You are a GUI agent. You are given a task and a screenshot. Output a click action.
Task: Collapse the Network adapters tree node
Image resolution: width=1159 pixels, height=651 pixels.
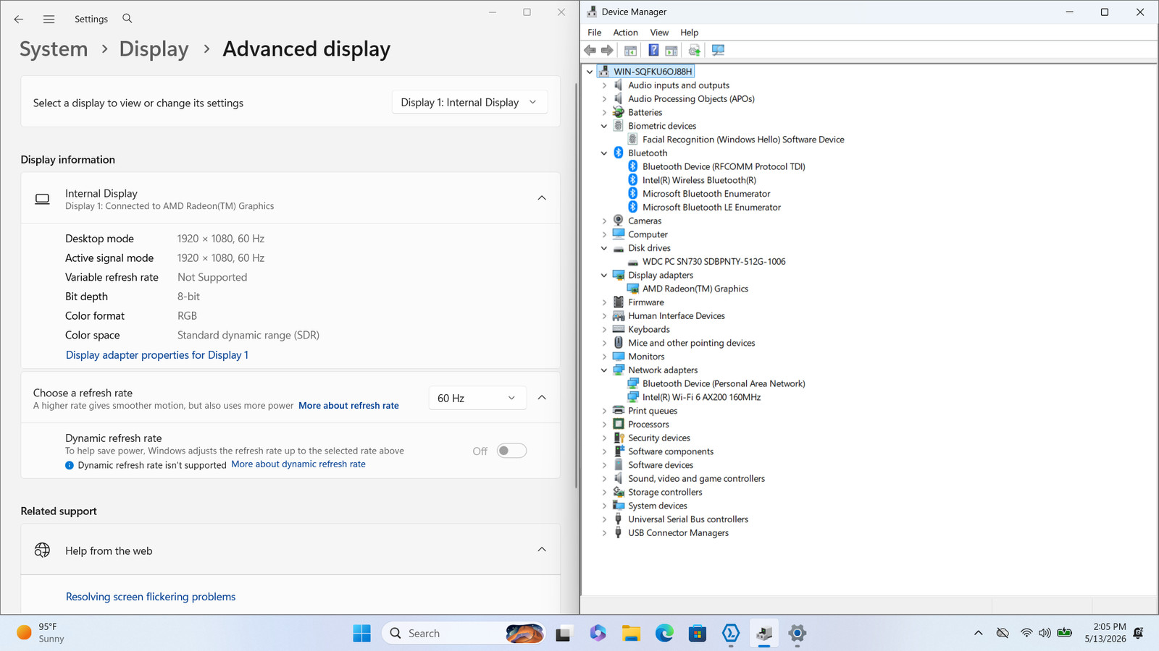tap(604, 370)
